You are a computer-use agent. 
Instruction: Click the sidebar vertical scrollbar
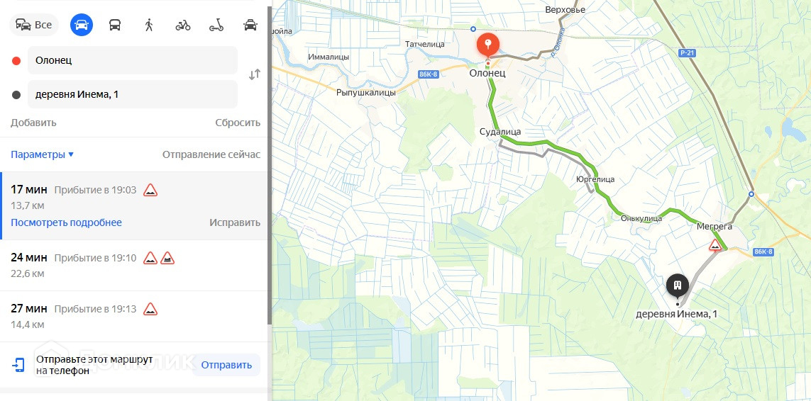(269, 165)
